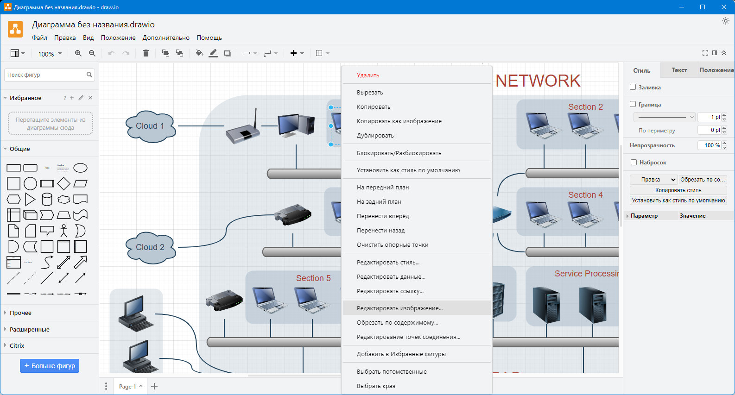Click the line color pencil icon

213,53
